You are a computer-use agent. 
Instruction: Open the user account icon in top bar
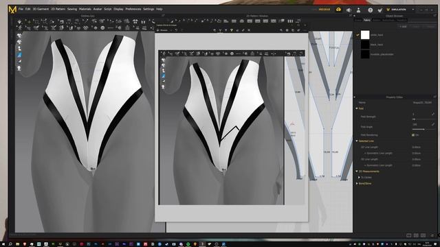click(359, 10)
